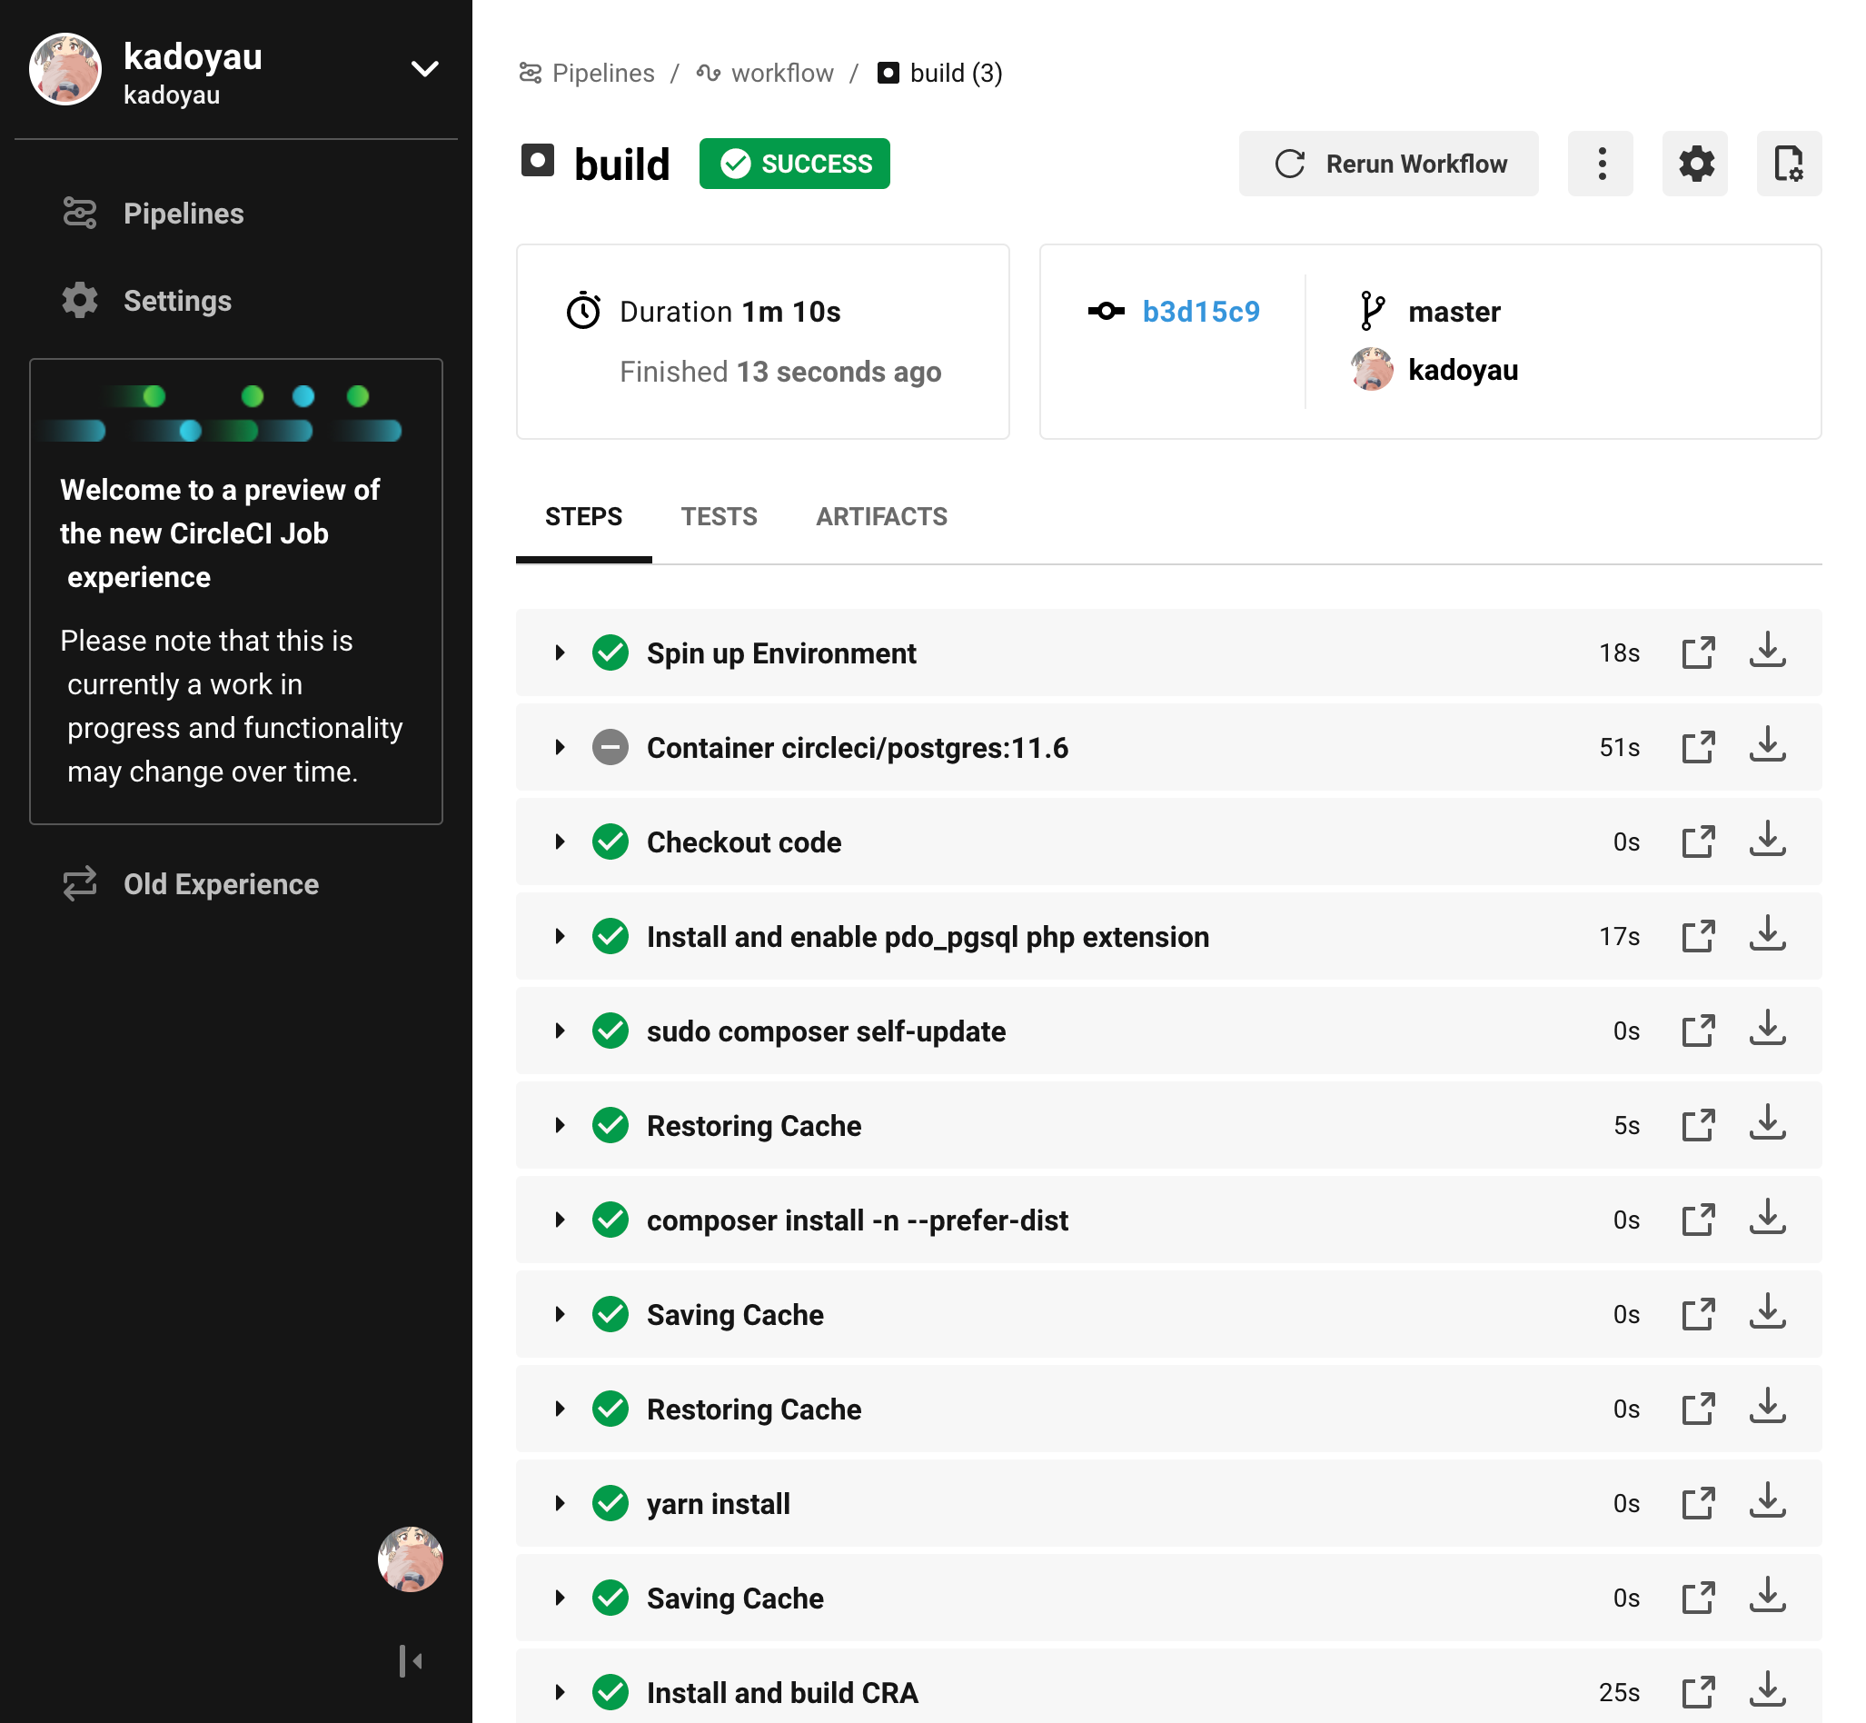Switch to Old Experience

click(220, 884)
